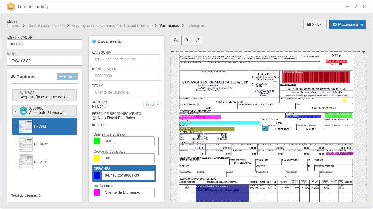Expand document viewer to full screen
Viewport: 373px width, 209px height.
click(197, 40)
